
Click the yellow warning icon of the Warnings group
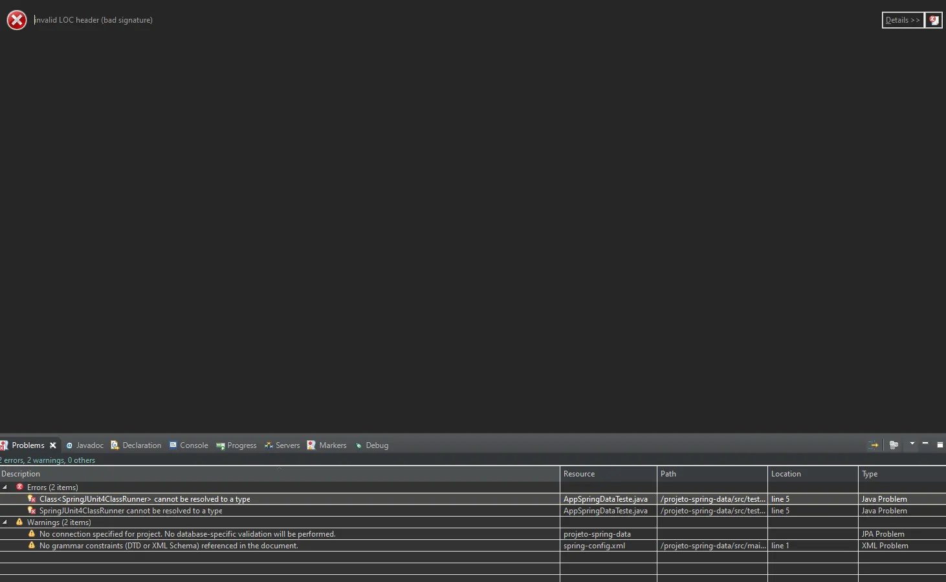tap(19, 522)
